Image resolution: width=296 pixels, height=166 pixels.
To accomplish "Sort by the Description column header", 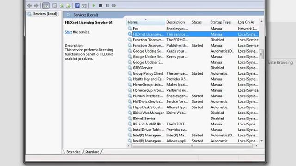I will (x=178, y=22).
